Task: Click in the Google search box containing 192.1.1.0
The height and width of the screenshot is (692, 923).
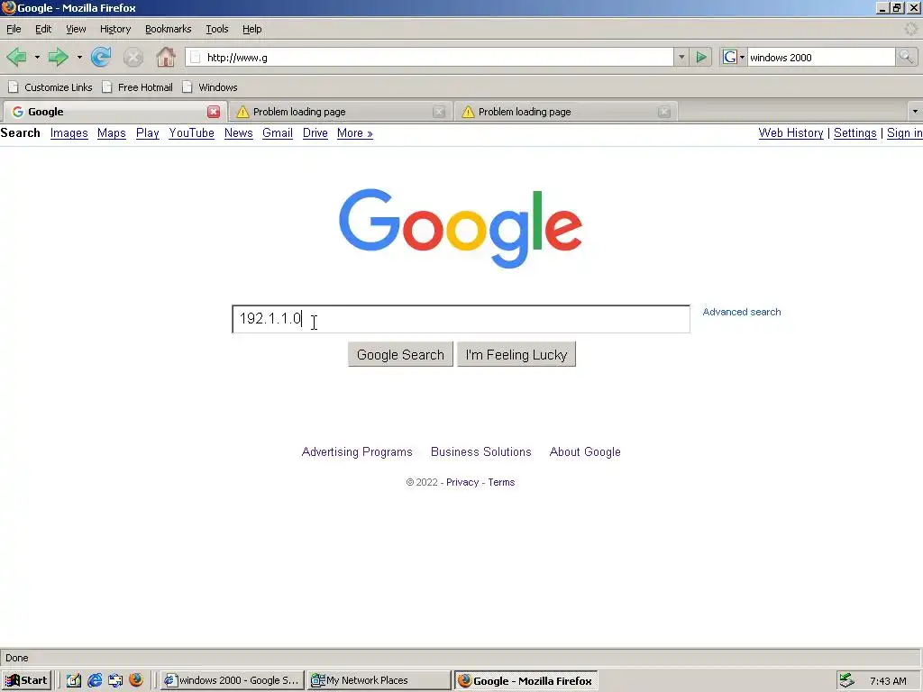Action: pos(461,319)
